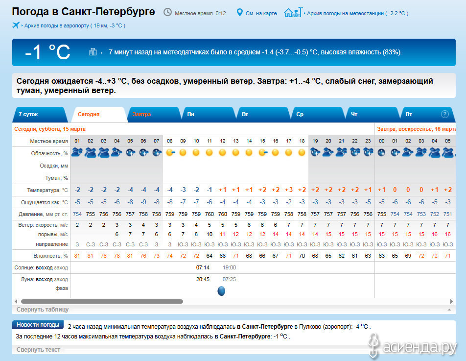The image size is (466, 361).
Task: Open Архив погоды на метеостанции link
Action: pos(357,13)
